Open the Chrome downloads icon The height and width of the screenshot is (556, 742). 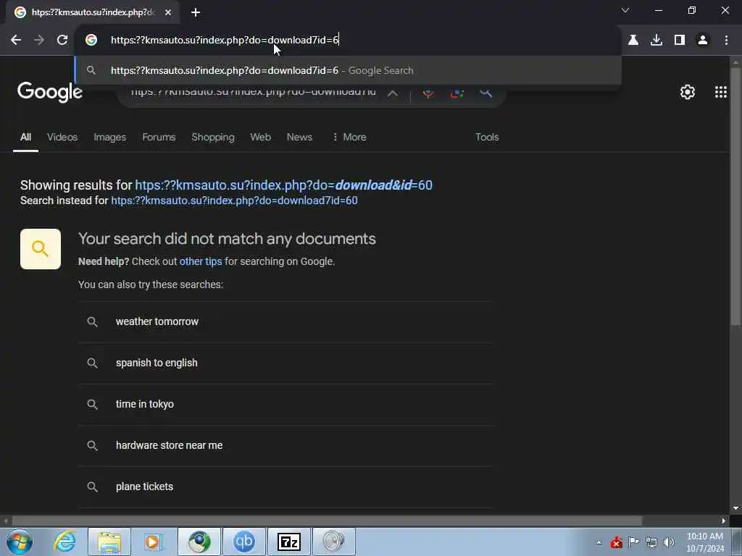[x=656, y=41]
